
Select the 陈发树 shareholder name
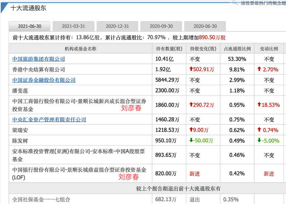click(20, 141)
